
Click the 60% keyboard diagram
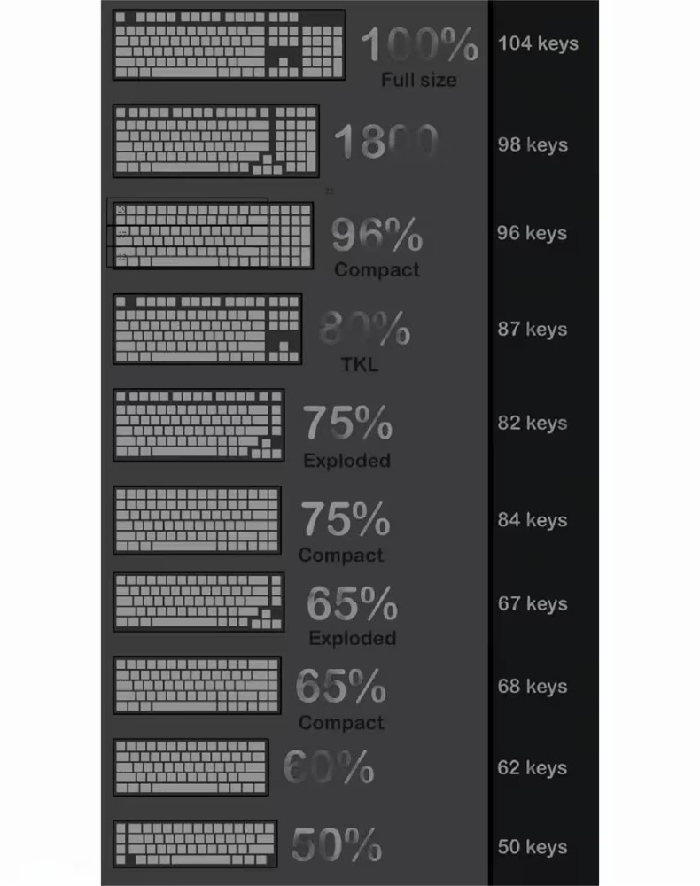(191, 767)
